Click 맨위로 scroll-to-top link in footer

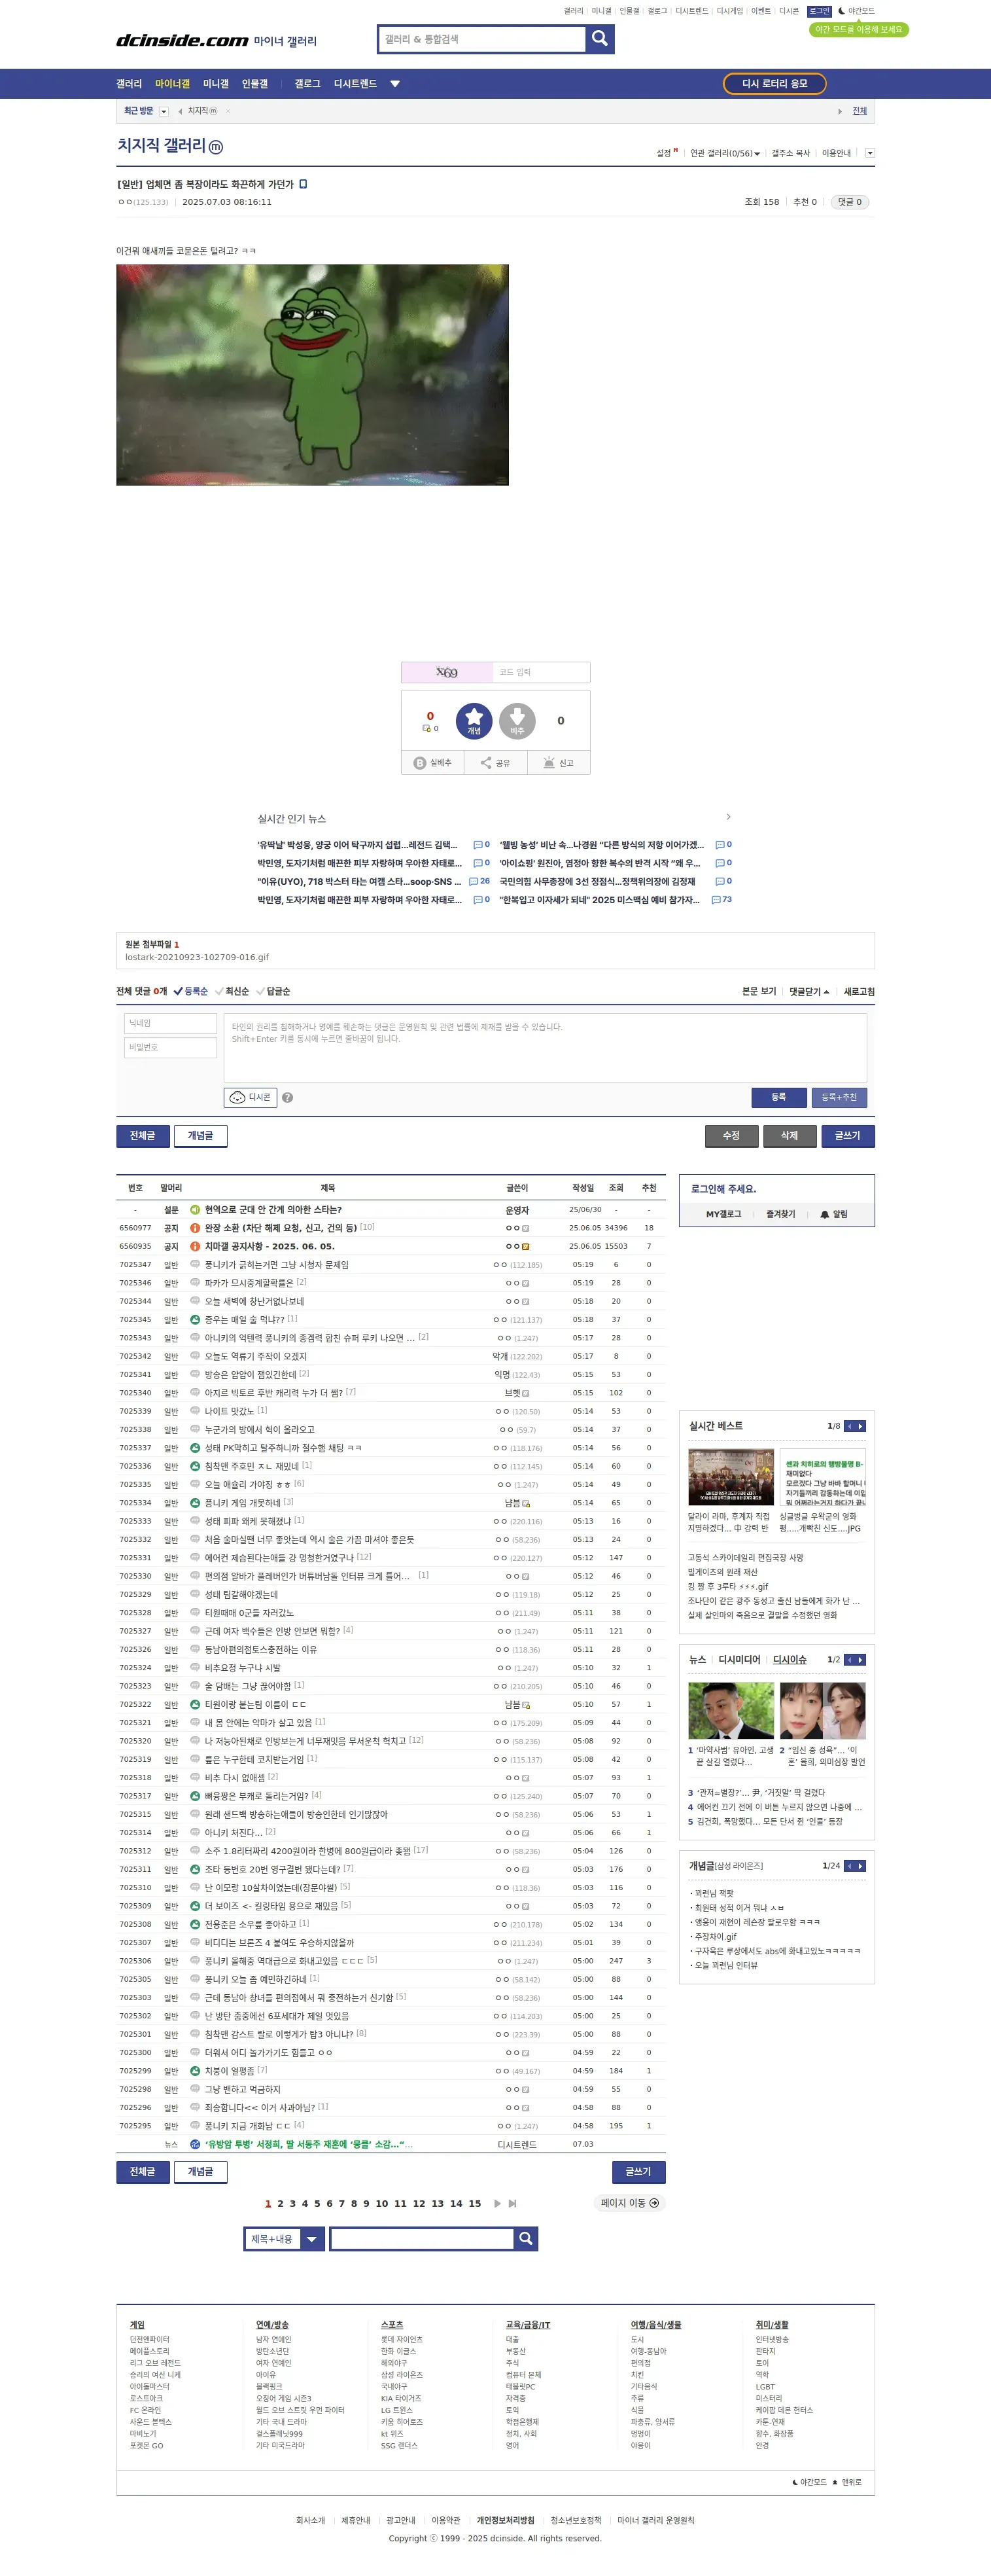(847, 2482)
